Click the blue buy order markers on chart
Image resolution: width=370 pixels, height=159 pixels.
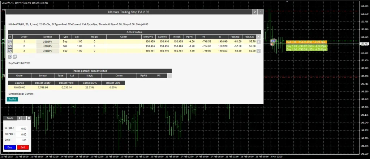coord(273,41)
